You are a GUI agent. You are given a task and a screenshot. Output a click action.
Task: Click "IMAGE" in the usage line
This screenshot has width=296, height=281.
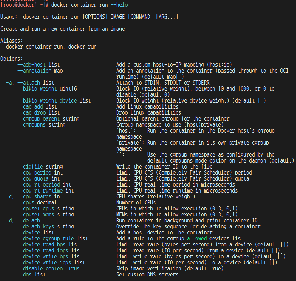pos(118,17)
